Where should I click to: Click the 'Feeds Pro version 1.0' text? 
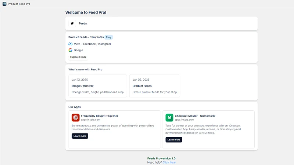(x=161, y=158)
